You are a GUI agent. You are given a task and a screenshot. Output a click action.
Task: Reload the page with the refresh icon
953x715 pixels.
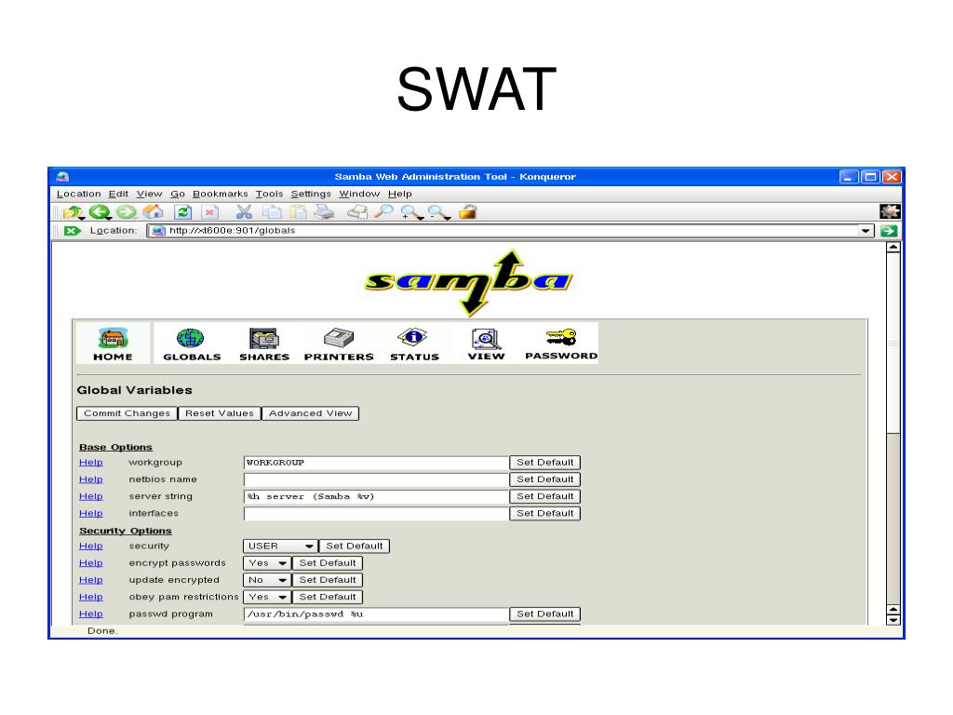coord(183,212)
